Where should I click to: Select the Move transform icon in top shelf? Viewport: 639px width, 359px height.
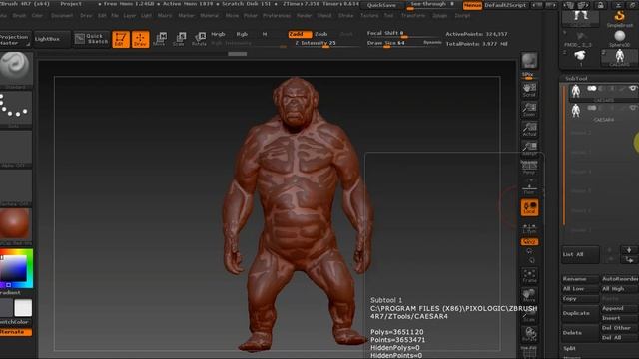(160, 39)
